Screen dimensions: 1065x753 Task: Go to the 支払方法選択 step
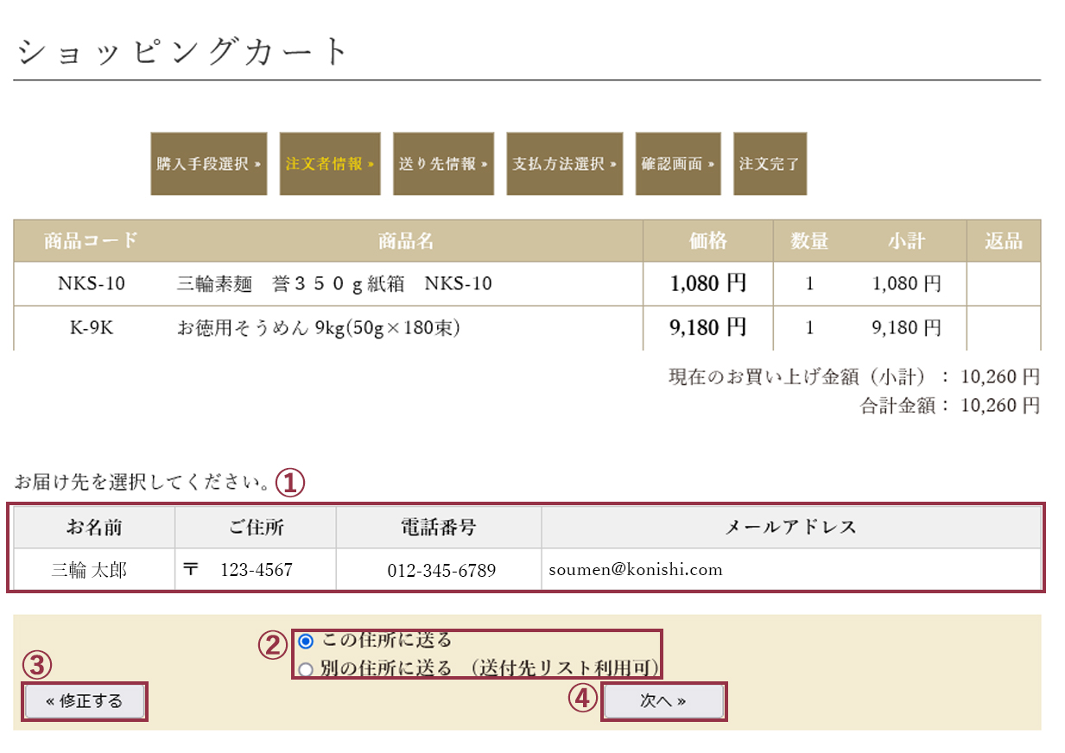[564, 164]
